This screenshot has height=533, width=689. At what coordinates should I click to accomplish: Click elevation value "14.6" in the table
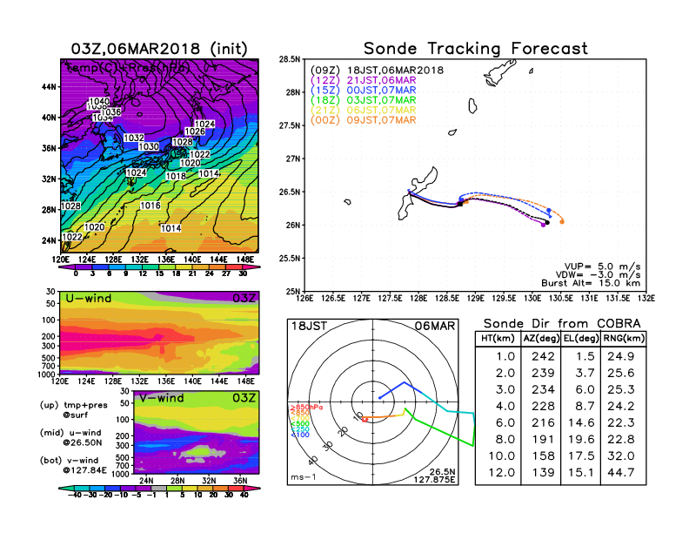(x=581, y=423)
